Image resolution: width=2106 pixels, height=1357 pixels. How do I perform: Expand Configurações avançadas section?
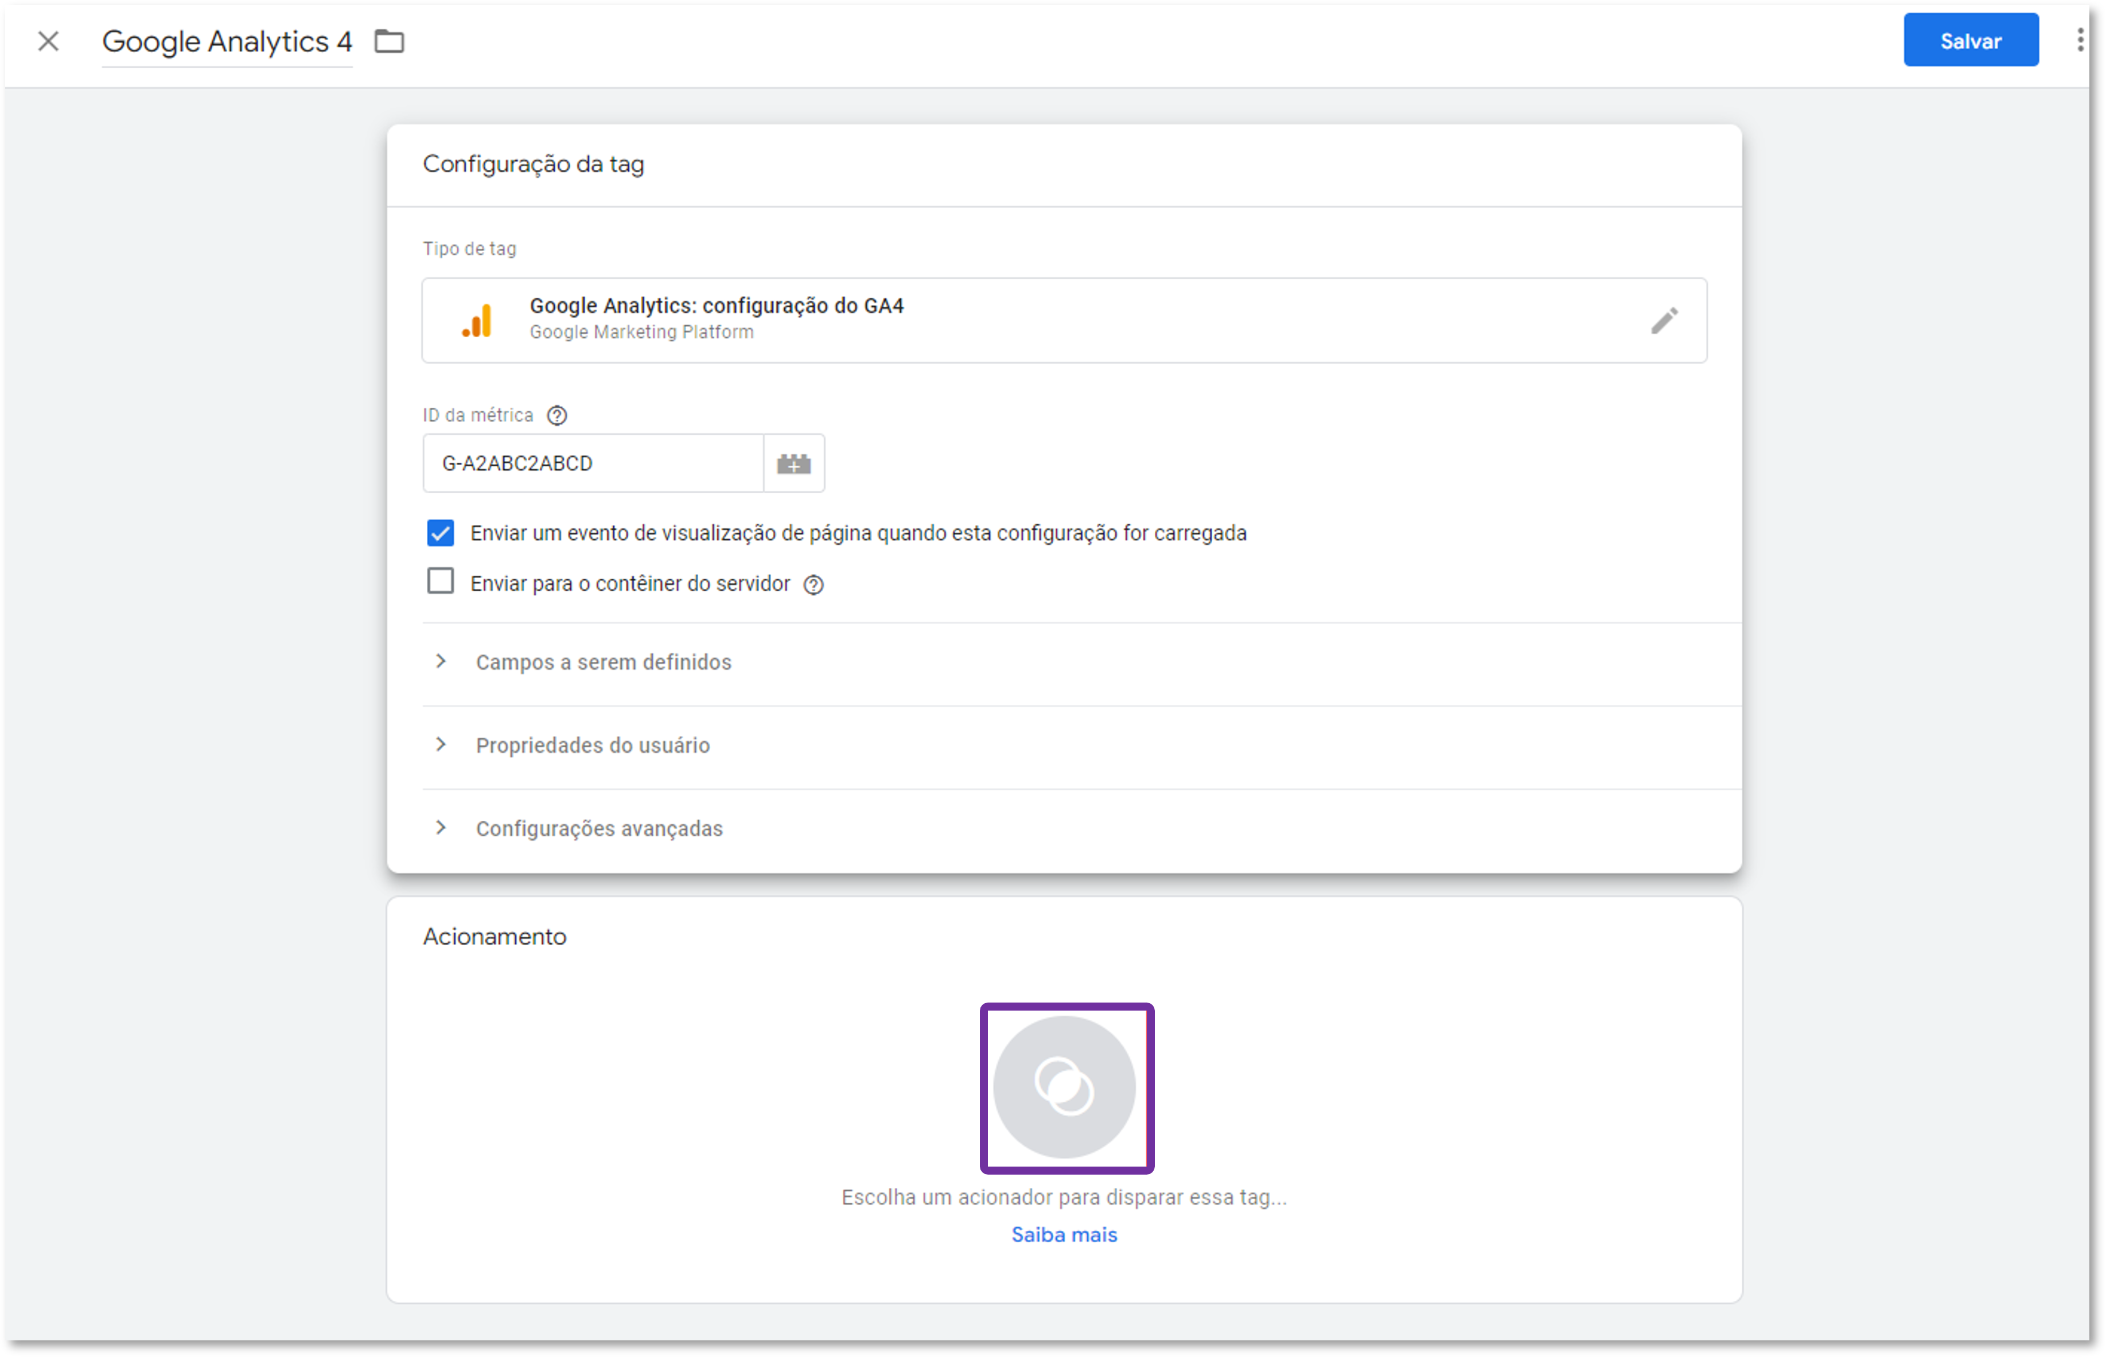[1081, 828]
